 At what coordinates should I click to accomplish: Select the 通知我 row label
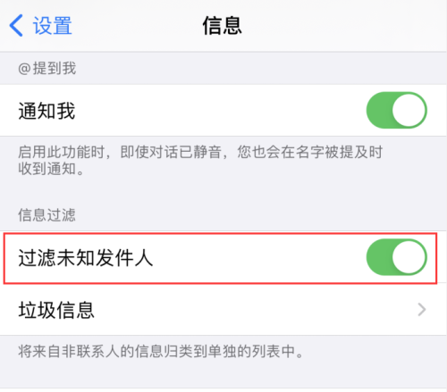(46, 111)
